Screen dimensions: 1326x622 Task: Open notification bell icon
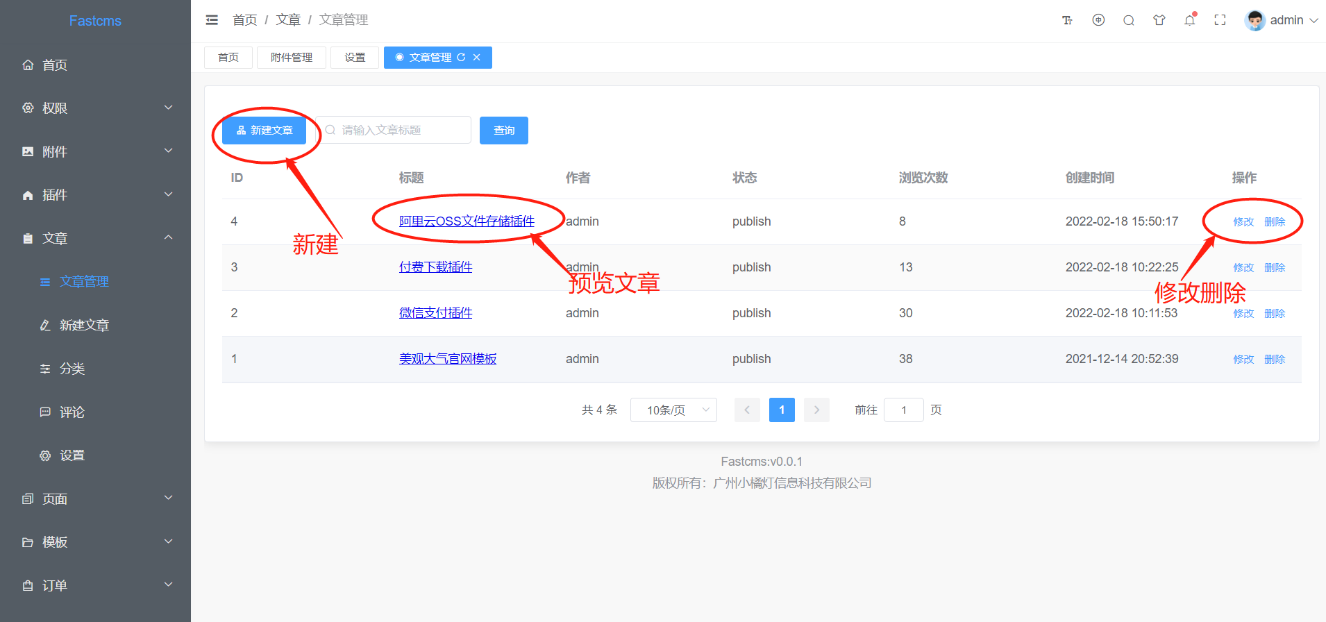pos(1190,20)
